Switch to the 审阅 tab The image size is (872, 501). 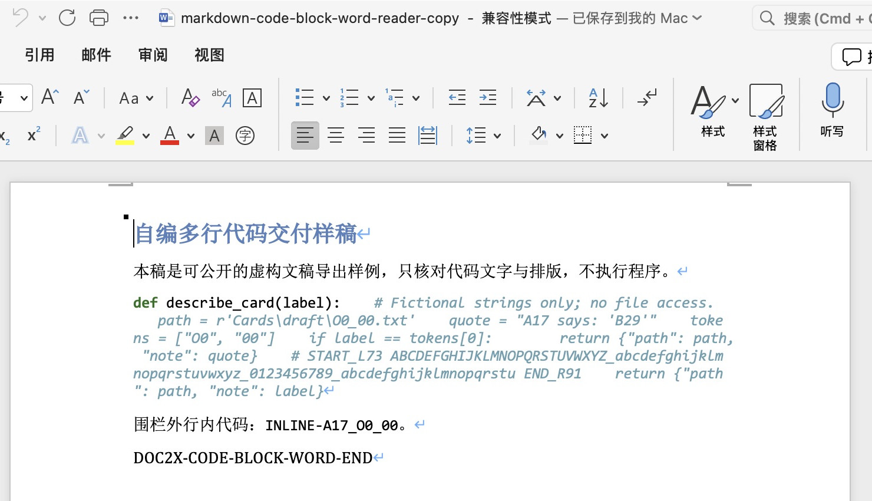coord(153,55)
